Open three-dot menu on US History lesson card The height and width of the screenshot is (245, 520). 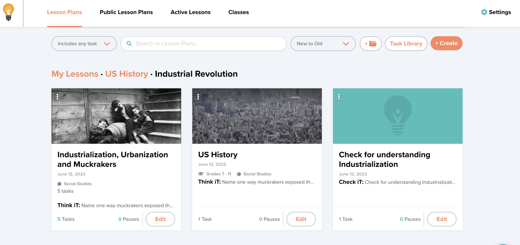coord(198,97)
